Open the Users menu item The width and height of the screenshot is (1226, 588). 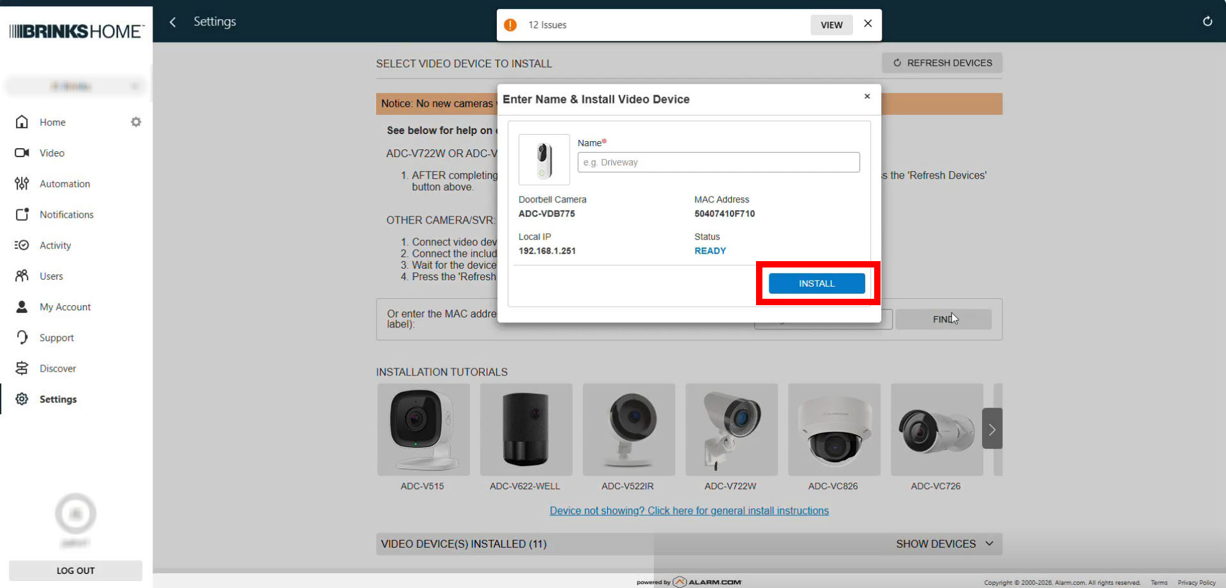click(x=51, y=276)
